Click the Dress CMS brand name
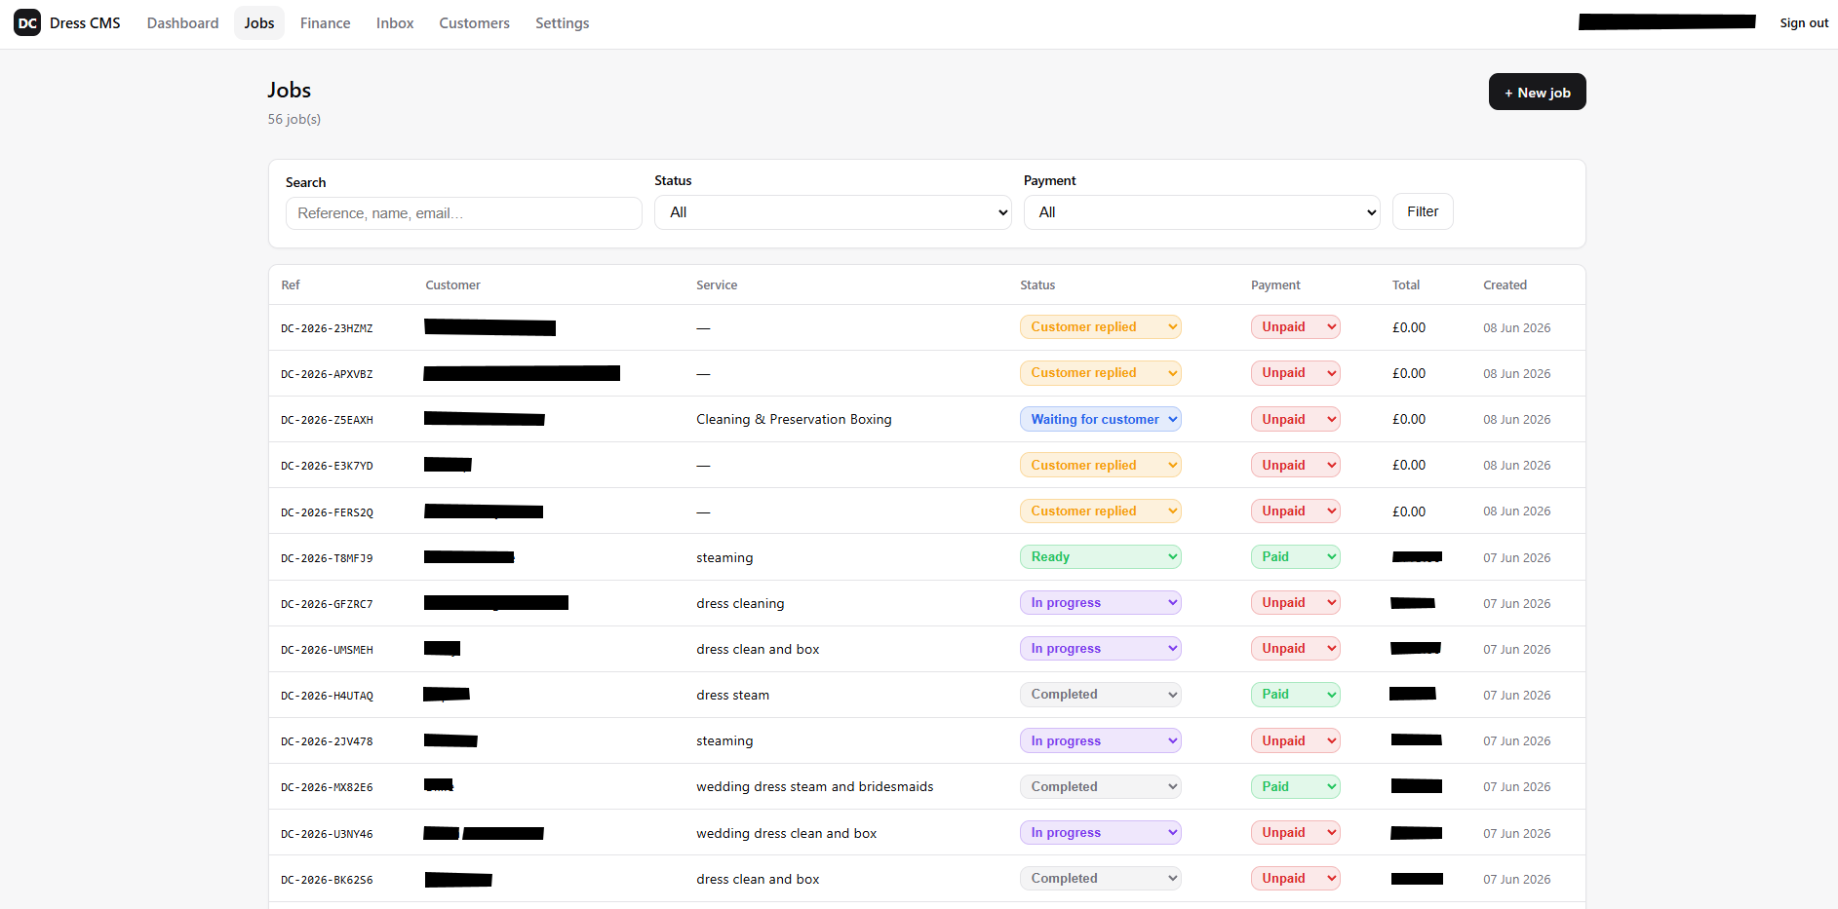This screenshot has height=909, width=1838. [x=85, y=22]
